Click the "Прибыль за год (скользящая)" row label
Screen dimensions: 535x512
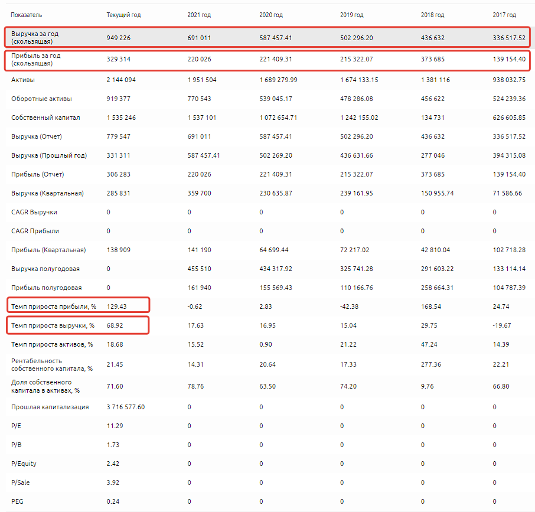(36, 59)
